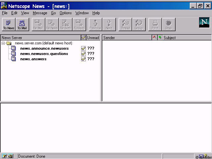The width and height of the screenshot is (212, 159).
Task: Click the Stop toolbar button
Action: pos(169,25)
